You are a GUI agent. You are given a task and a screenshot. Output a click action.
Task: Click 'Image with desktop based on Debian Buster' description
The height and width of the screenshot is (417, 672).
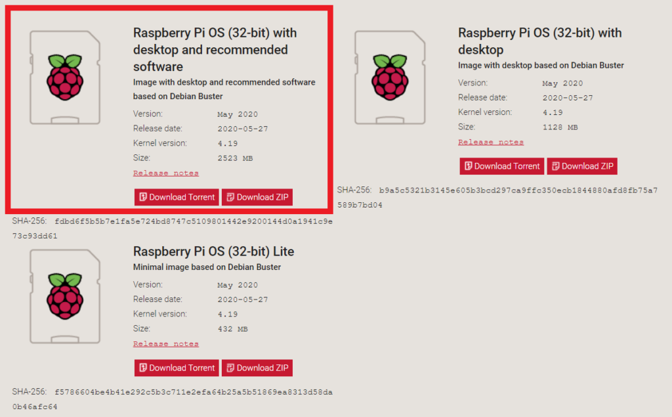(x=541, y=65)
